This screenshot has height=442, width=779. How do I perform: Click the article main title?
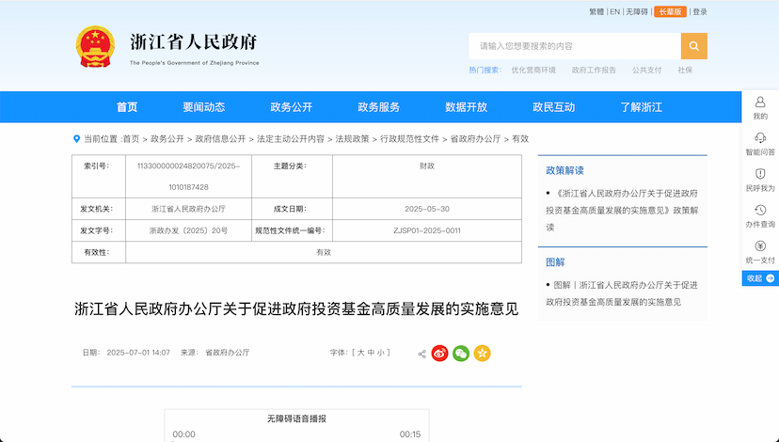click(296, 308)
